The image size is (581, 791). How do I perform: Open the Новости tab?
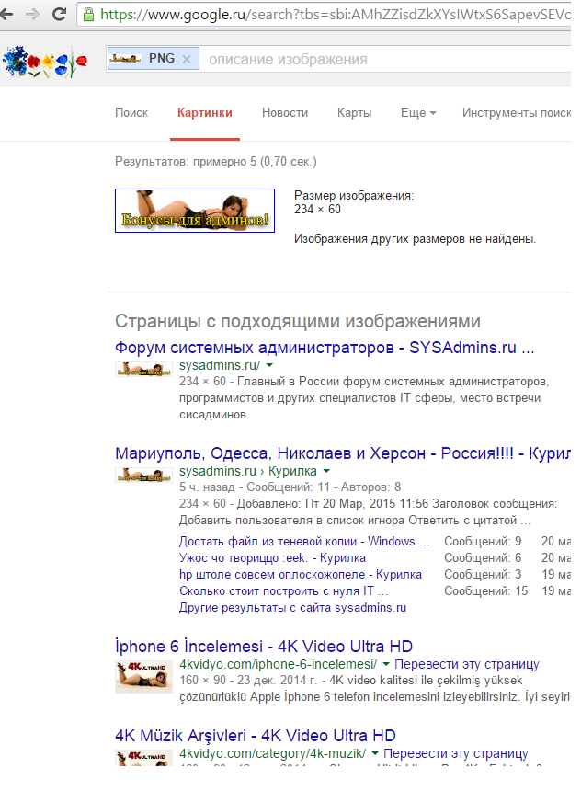coord(285,112)
